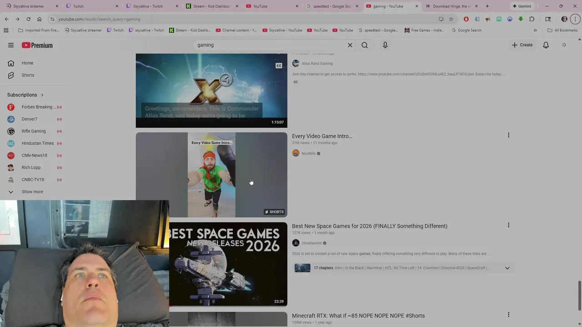Image resolution: width=582 pixels, height=327 pixels.
Task: Open the CNN-News18 subscription
Action: point(35,155)
